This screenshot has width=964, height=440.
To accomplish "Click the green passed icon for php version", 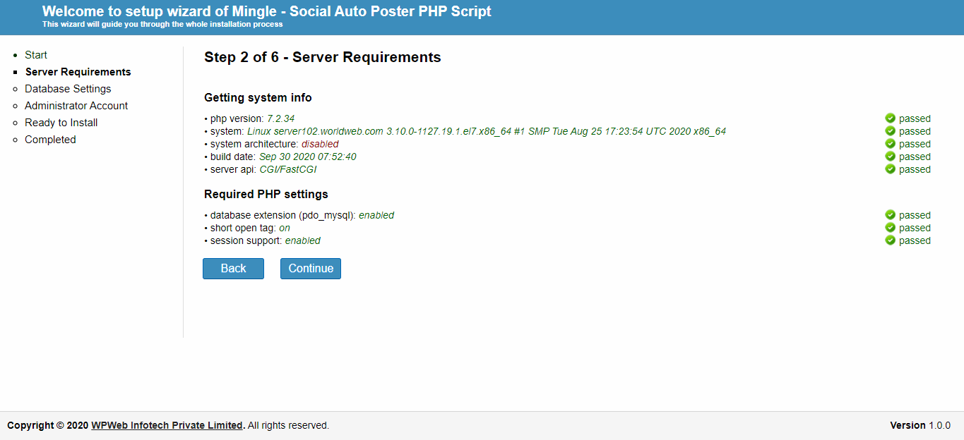I will click(x=891, y=118).
